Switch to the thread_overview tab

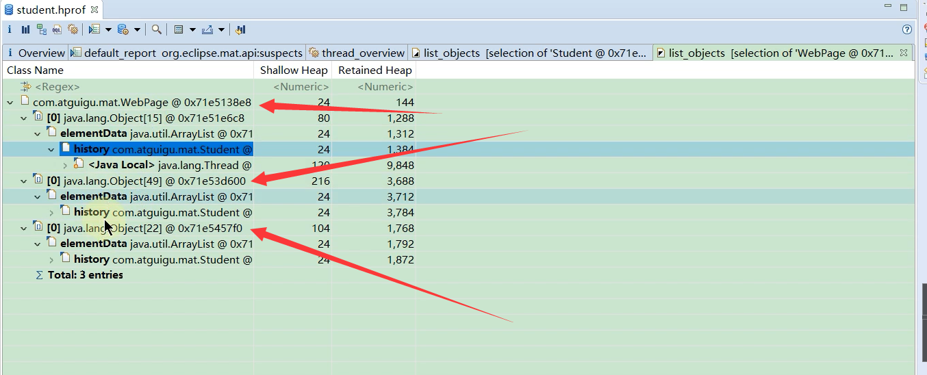tap(357, 53)
